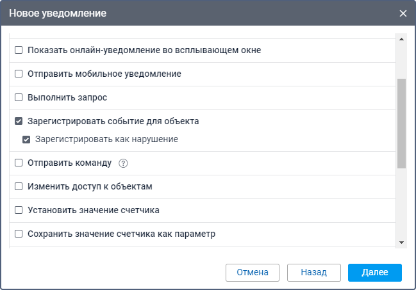Close the Новое уведомление dialog
Image resolution: width=416 pixels, height=290 pixels.
[403, 13]
